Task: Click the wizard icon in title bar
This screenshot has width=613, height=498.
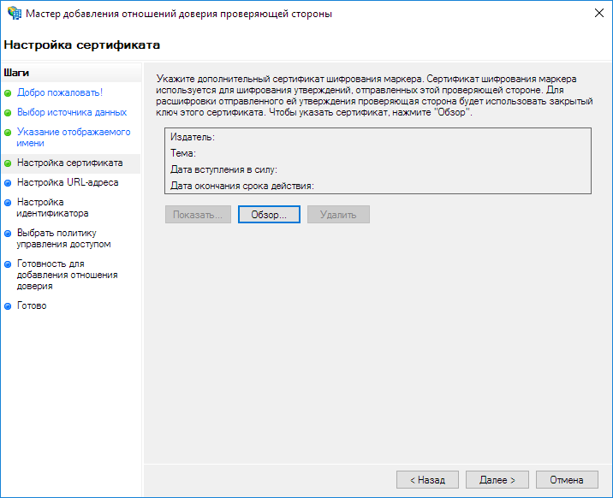Action: coord(15,14)
